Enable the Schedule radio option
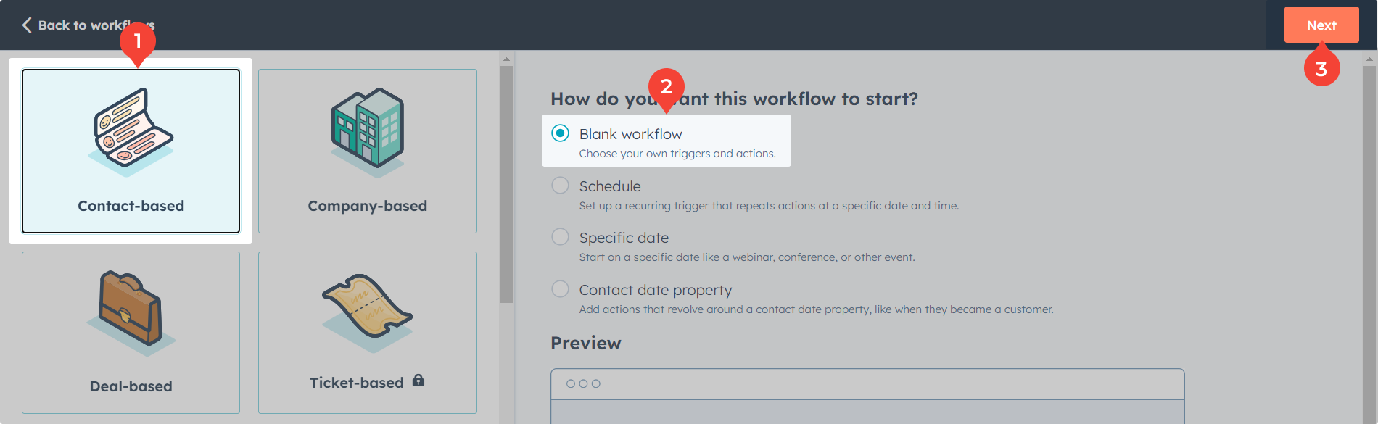The height and width of the screenshot is (424, 1378). [560, 186]
